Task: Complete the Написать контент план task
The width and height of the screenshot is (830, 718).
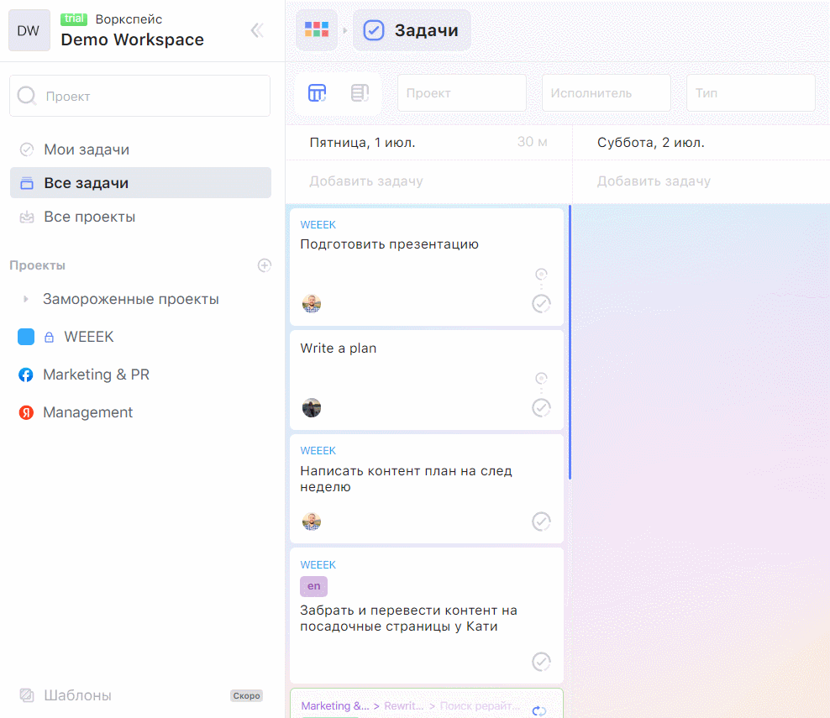Action: (x=541, y=521)
